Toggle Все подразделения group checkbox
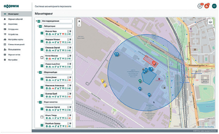 tap(39, 21)
